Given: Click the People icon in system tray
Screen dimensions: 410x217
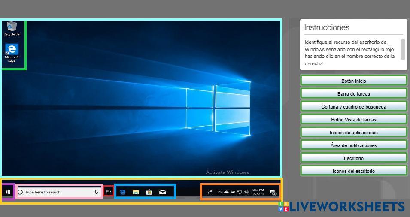Looking at the screenshot, I should click(x=210, y=192).
